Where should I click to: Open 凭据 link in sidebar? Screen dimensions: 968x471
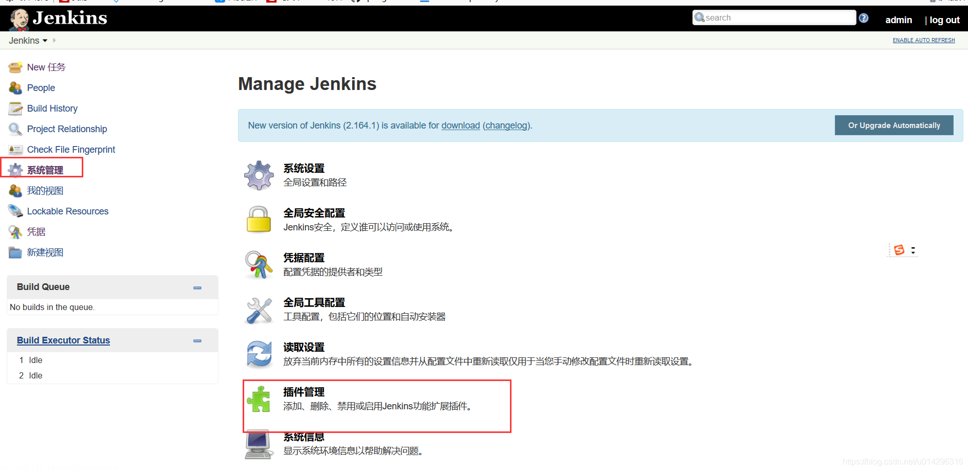(x=36, y=232)
